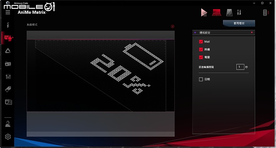Open Scenario Profiles sliders icon
Image resolution: width=276 pixels, height=148 pixels.
8,76
